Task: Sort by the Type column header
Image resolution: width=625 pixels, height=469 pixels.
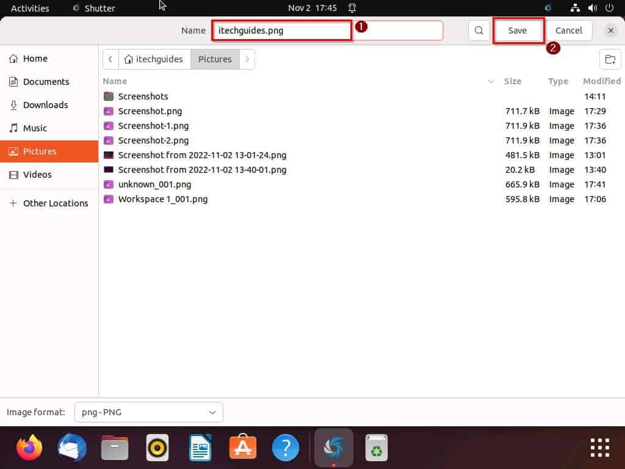Action: coord(558,81)
